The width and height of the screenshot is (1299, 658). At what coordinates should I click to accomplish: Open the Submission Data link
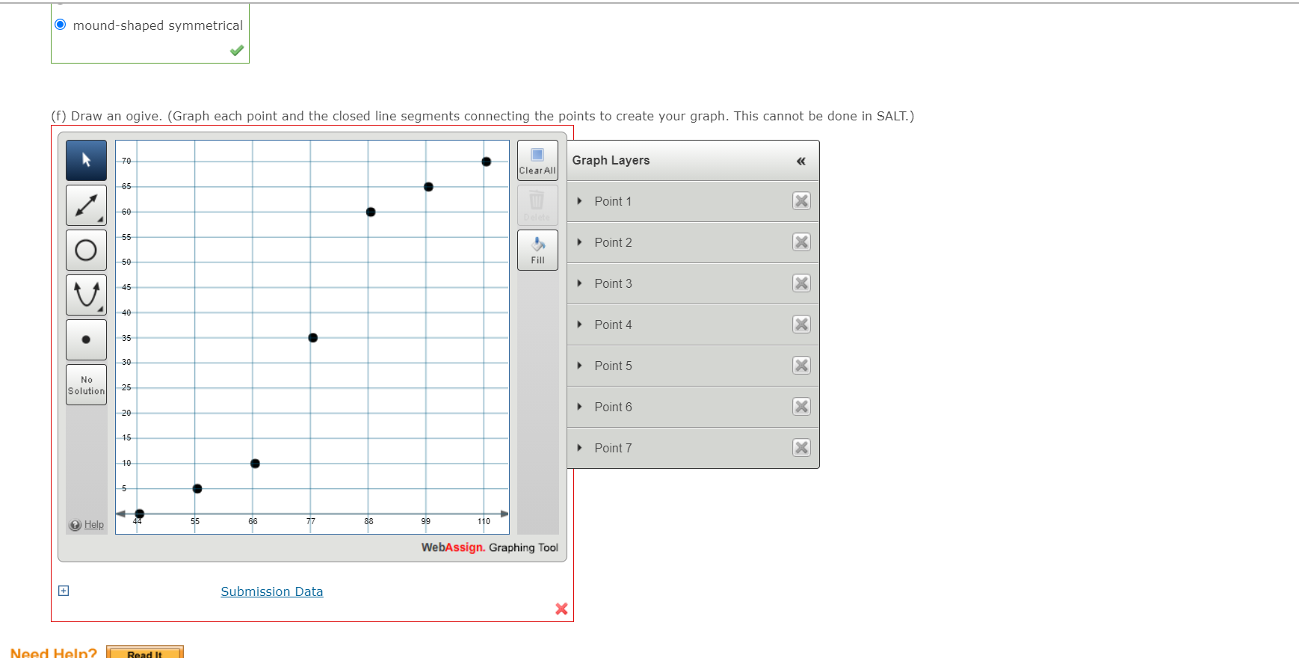pyautogui.click(x=272, y=591)
